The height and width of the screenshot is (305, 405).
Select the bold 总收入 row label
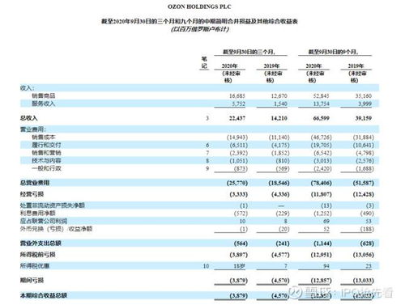click(x=28, y=118)
